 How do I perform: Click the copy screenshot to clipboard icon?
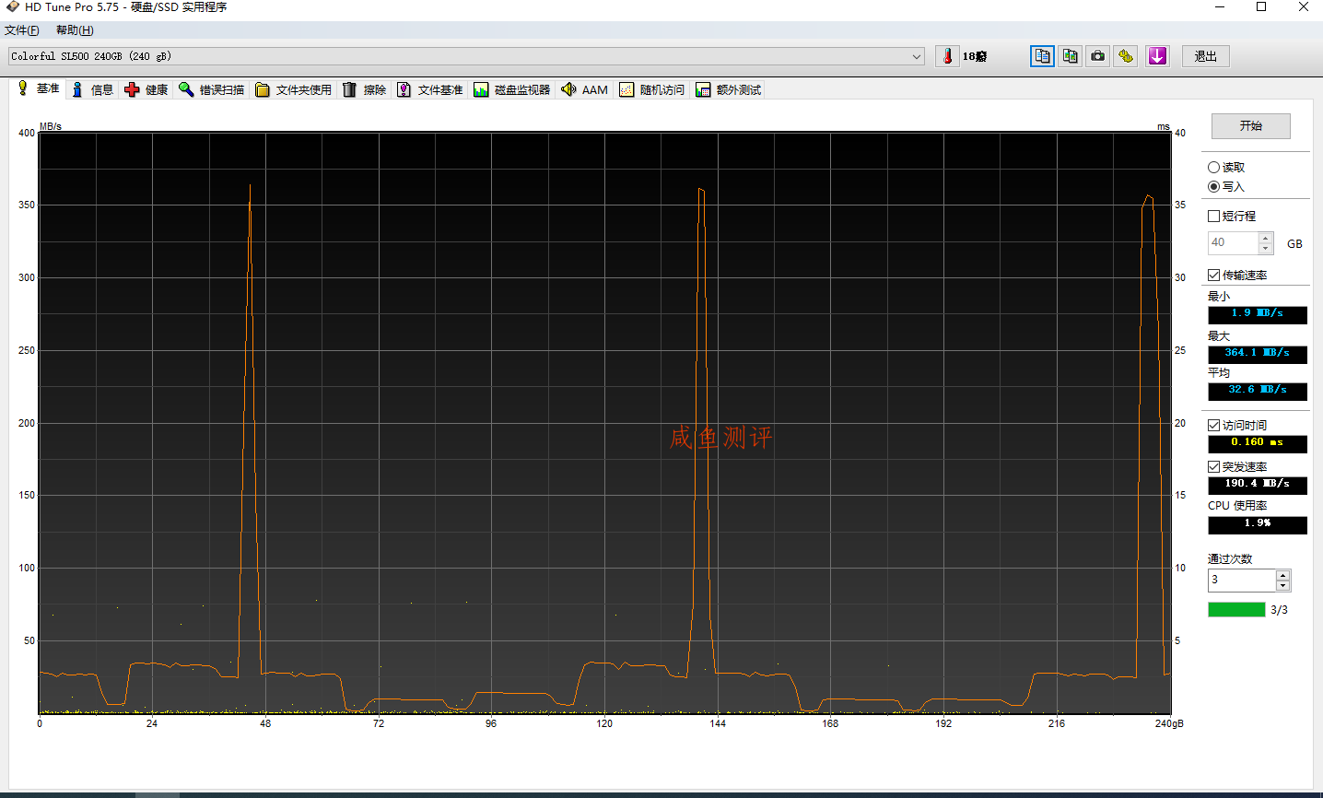(1070, 56)
